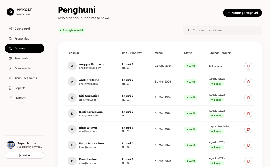The image size is (270, 167).
Task: Delete tenant Siti Nurhaliza
Action: point(248,98)
